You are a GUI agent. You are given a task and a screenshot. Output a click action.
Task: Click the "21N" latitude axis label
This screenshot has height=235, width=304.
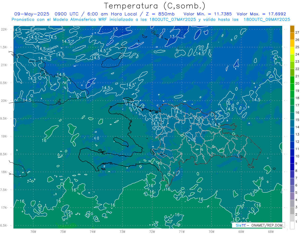pos(4,65)
